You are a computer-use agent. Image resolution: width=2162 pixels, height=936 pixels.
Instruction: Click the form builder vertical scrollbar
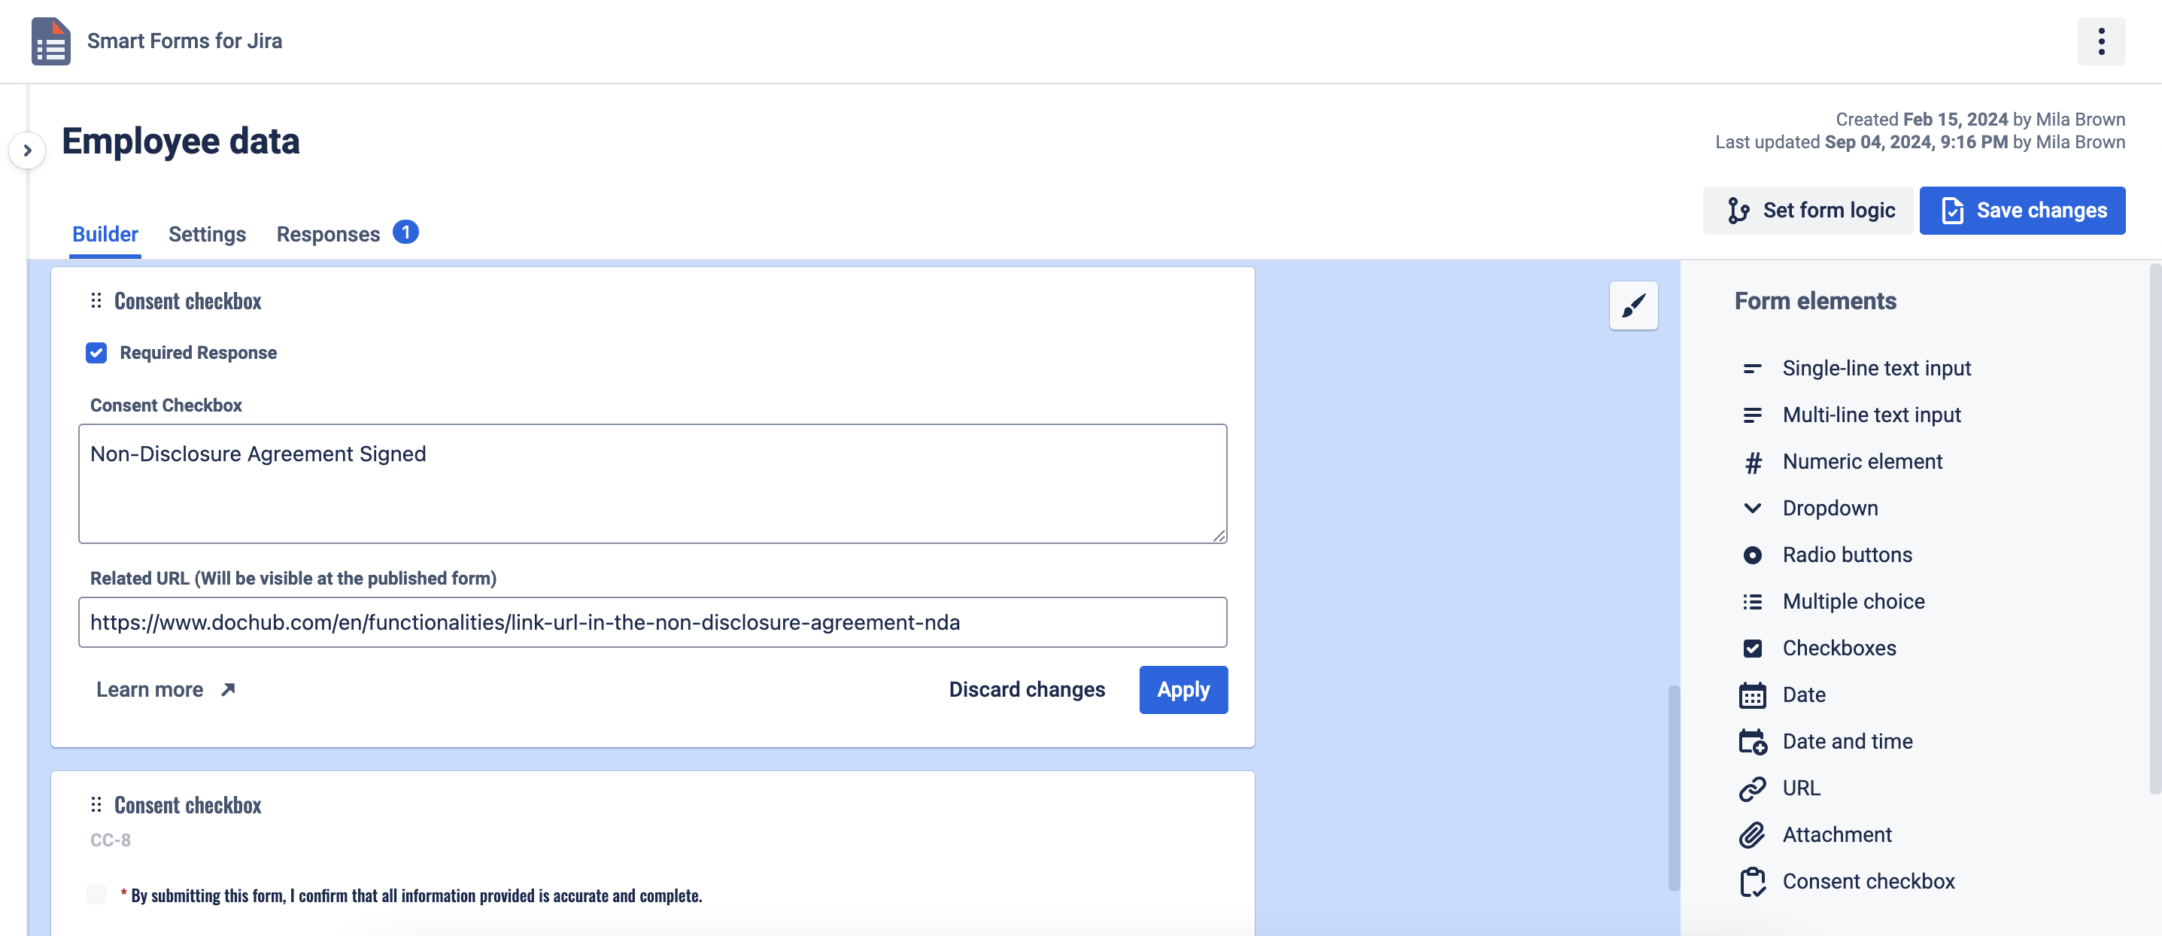[1673, 788]
